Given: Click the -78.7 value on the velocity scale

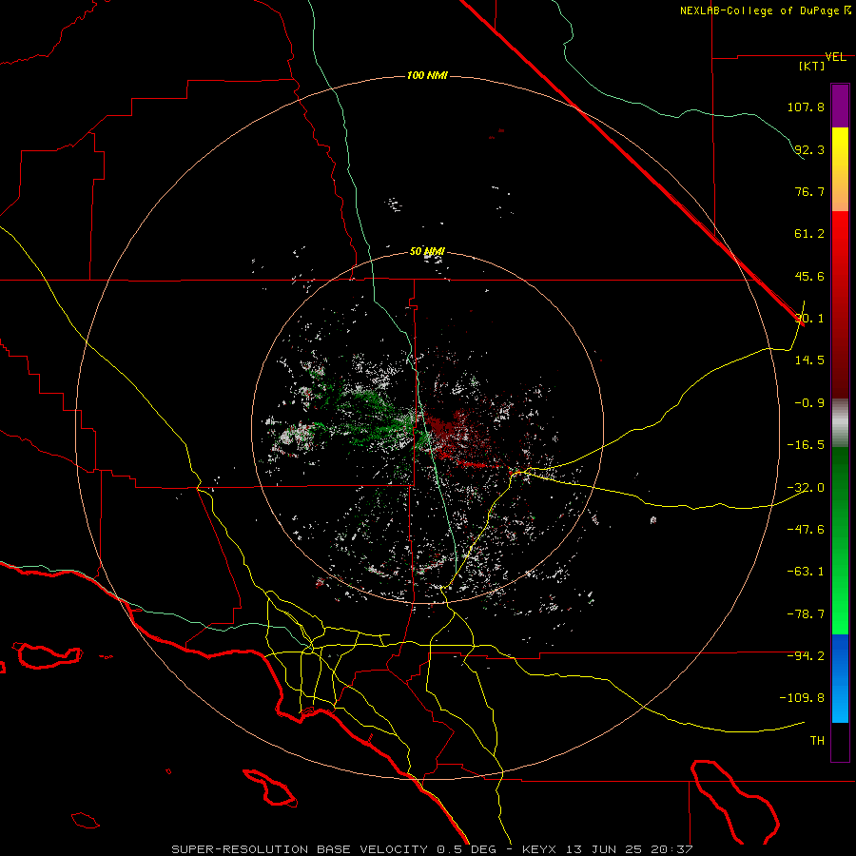Looking at the screenshot, I should click(806, 613).
